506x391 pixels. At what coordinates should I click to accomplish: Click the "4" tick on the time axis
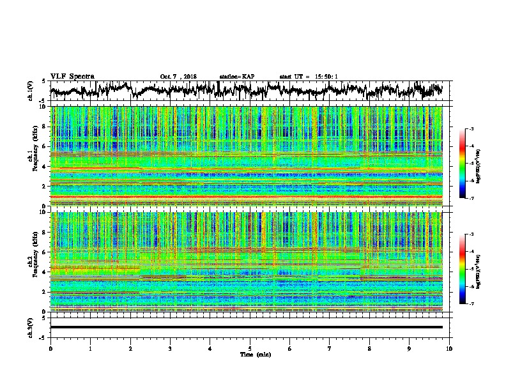point(210,349)
